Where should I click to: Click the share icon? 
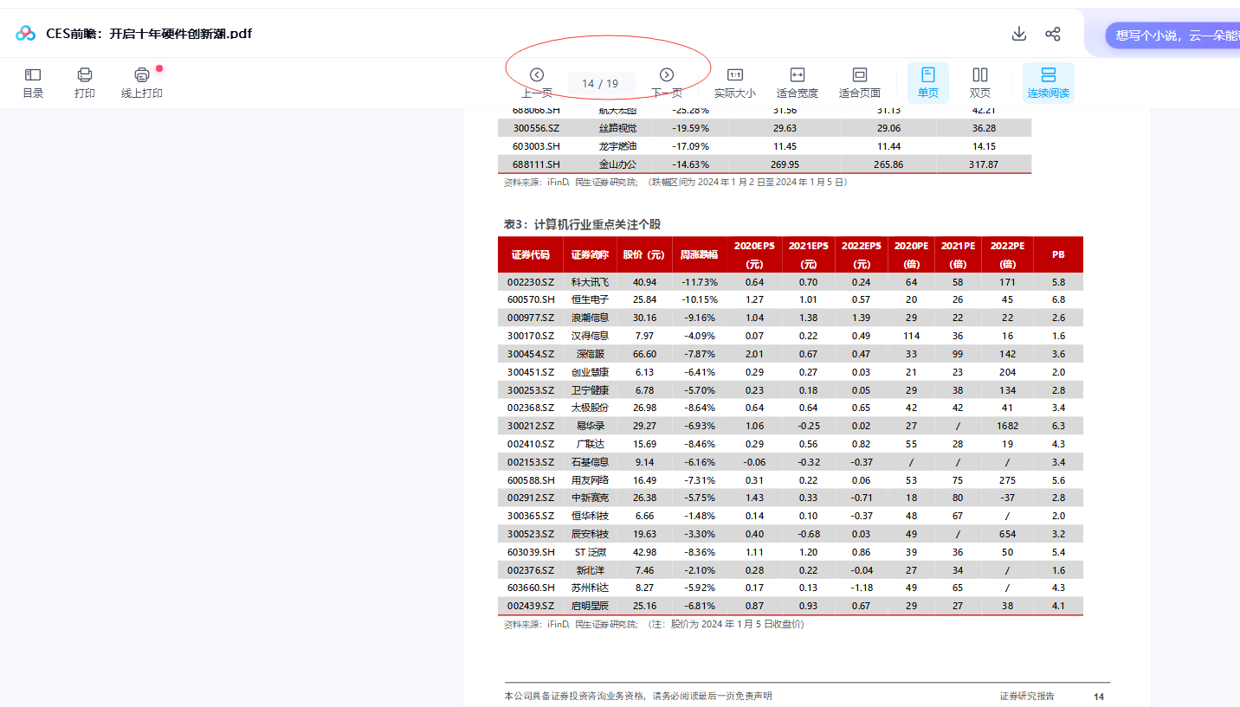(1053, 34)
